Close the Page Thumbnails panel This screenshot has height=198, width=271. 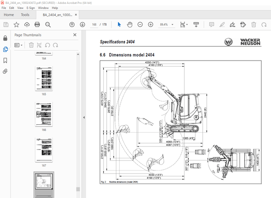[x=75, y=35]
